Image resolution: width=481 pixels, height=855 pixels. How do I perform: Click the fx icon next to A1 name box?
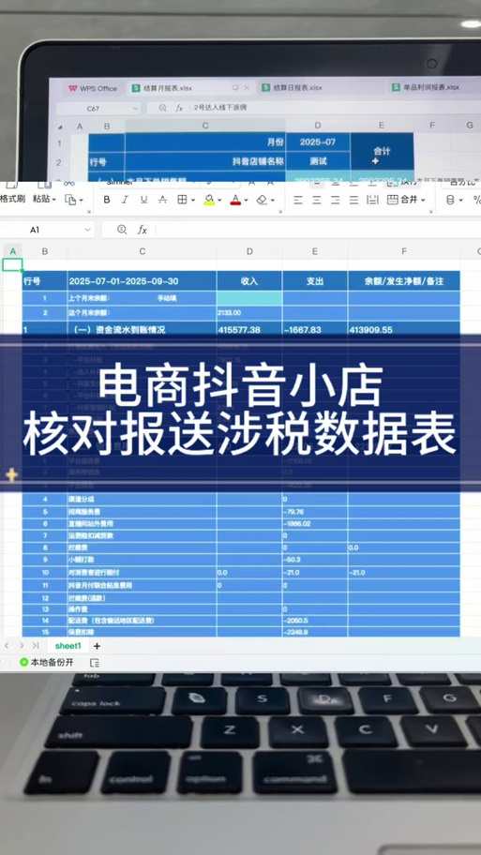coord(143,230)
